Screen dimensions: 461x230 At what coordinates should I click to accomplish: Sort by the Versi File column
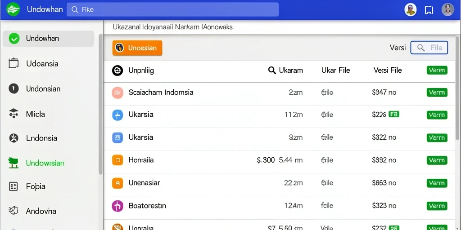pos(388,71)
